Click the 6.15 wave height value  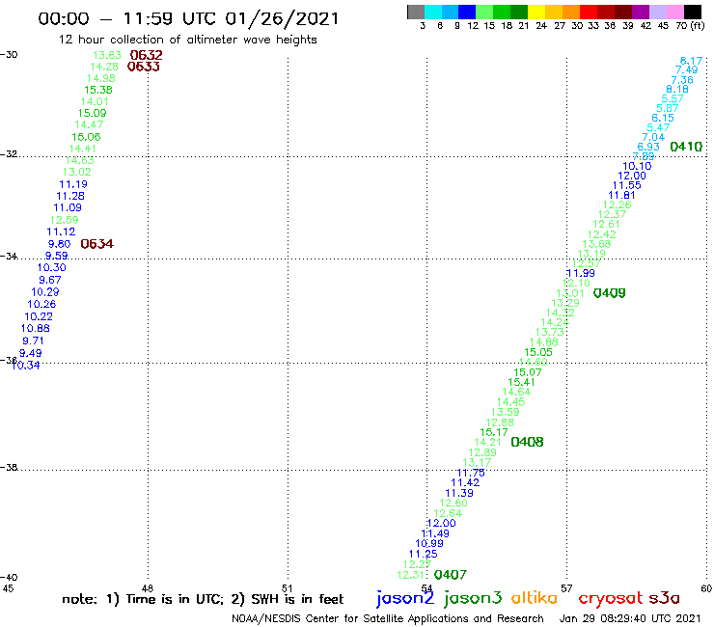point(663,118)
